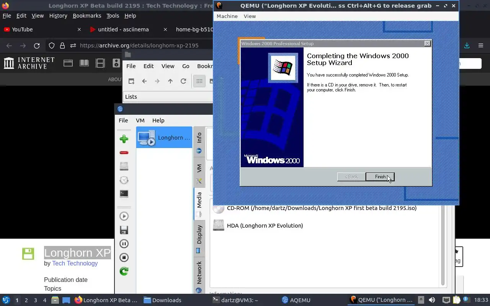490x306 pixels.
Task: Close the asciinema tab
Action: pyautogui.click(x=165, y=29)
